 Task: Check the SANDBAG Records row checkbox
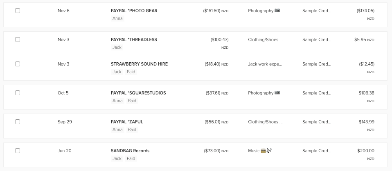(x=18, y=150)
